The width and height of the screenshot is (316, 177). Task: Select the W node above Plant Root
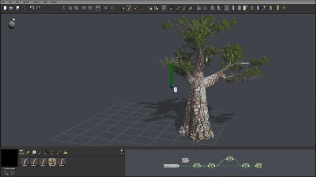[186, 160]
